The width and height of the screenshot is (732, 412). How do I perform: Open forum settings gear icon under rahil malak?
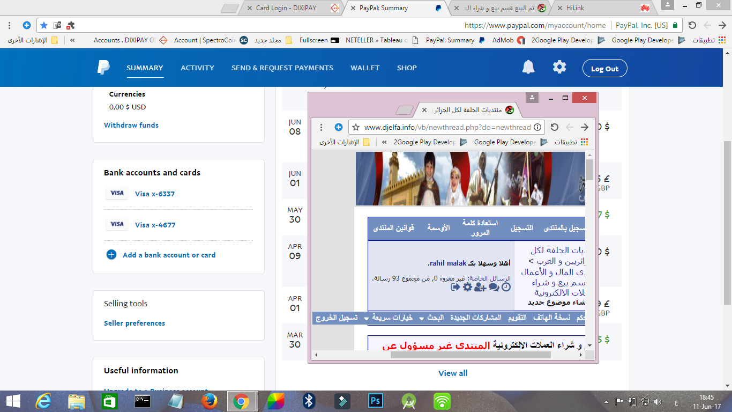pyautogui.click(x=467, y=287)
